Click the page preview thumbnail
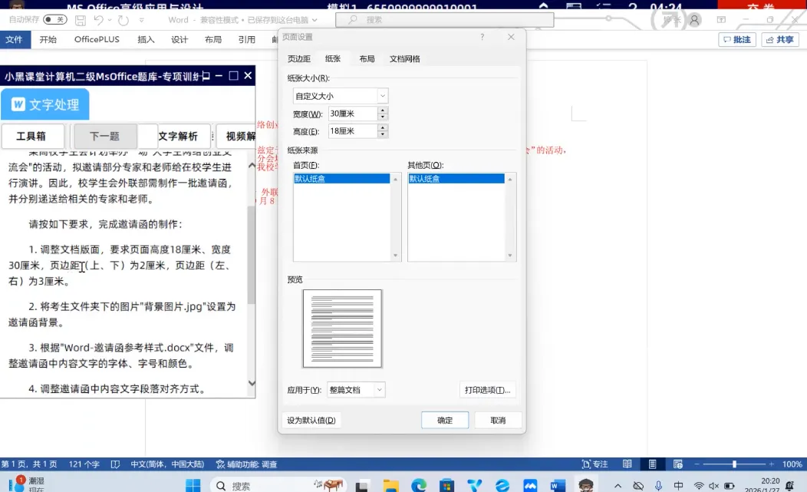 [x=342, y=329]
